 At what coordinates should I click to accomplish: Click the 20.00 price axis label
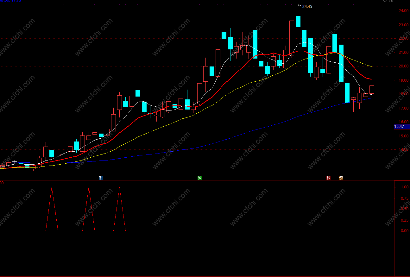pos(403,66)
